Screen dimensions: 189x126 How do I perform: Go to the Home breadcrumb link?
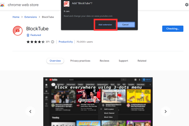(x=16, y=17)
